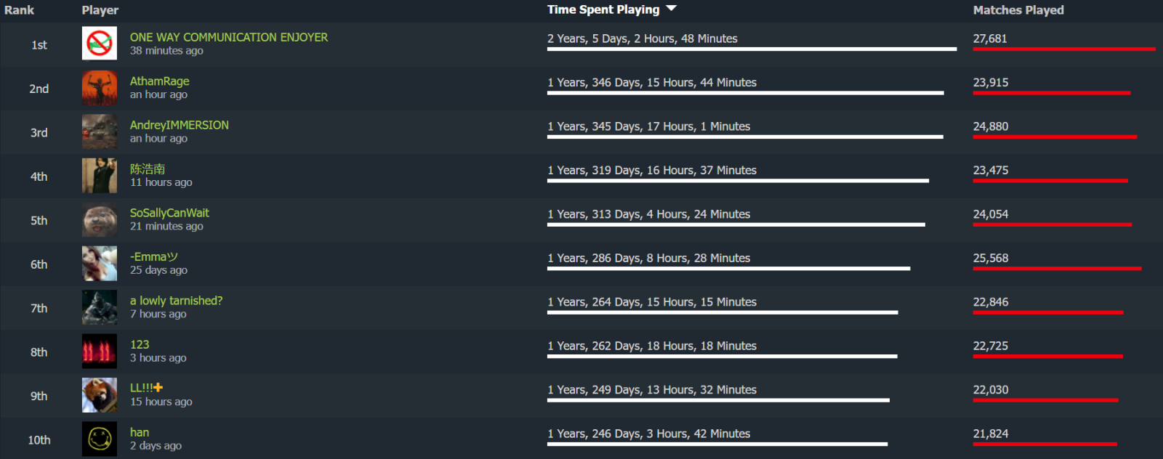Open -Emma's profile avatar
The height and width of the screenshot is (459, 1163).
click(99, 264)
